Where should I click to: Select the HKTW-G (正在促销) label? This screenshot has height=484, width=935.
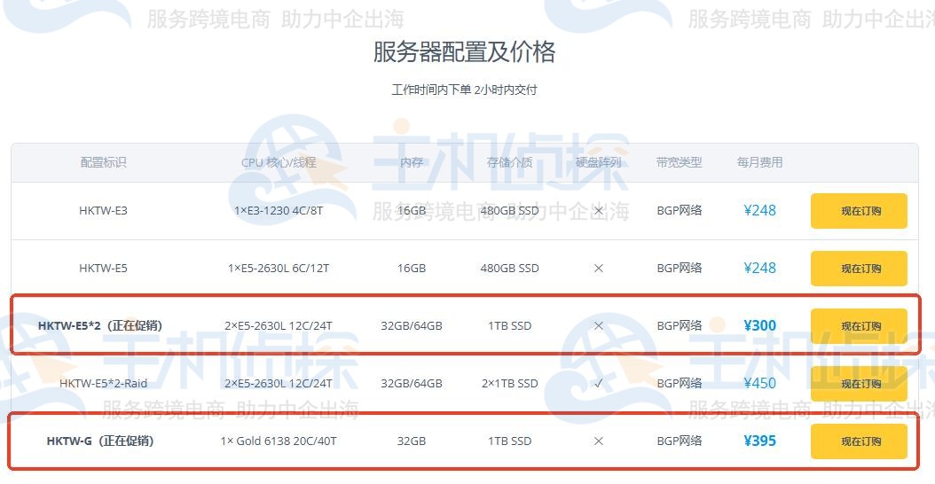click(x=99, y=441)
